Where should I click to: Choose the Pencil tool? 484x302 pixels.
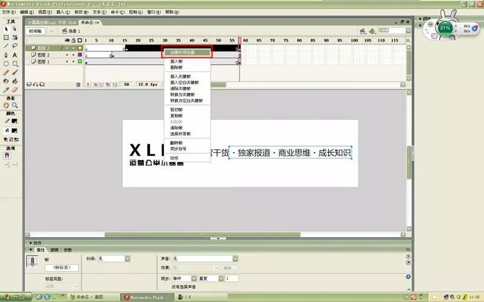[x=6, y=72]
